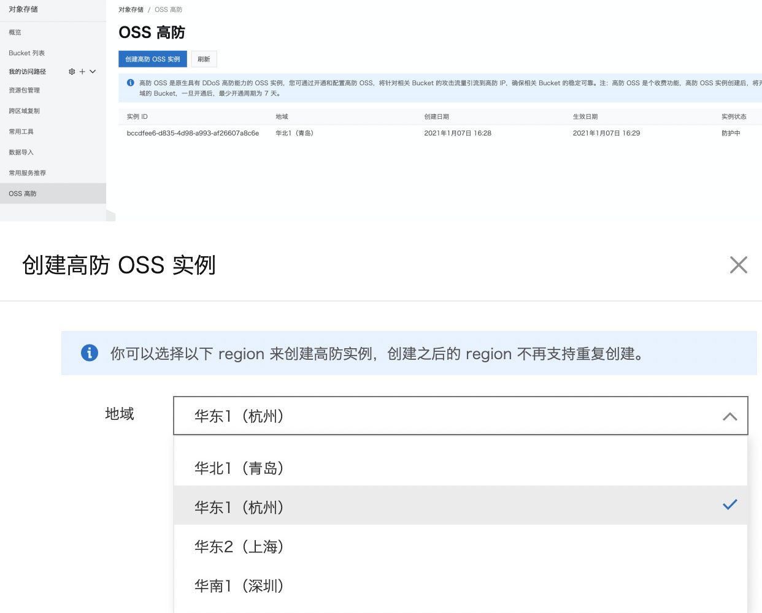
Task: Open the 地域 region combo box
Action: pyautogui.click(x=461, y=416)
